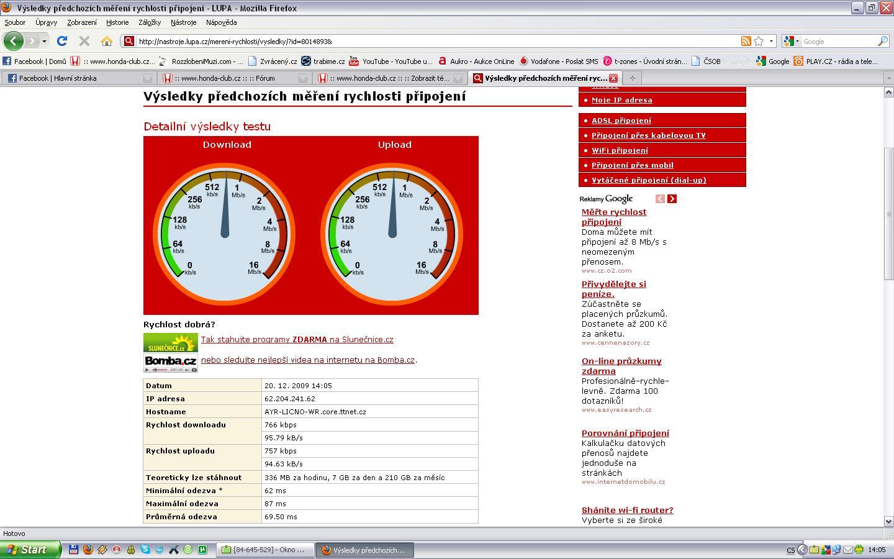894x559 pixels.
Task: Open the Záložky menu
Action: (x=149, y=22)
